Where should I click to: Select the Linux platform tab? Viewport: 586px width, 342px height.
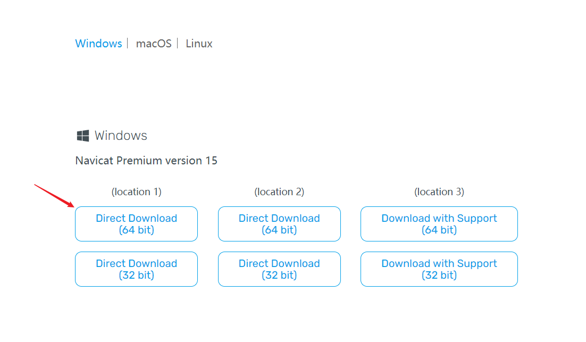[x=199, y=44]
